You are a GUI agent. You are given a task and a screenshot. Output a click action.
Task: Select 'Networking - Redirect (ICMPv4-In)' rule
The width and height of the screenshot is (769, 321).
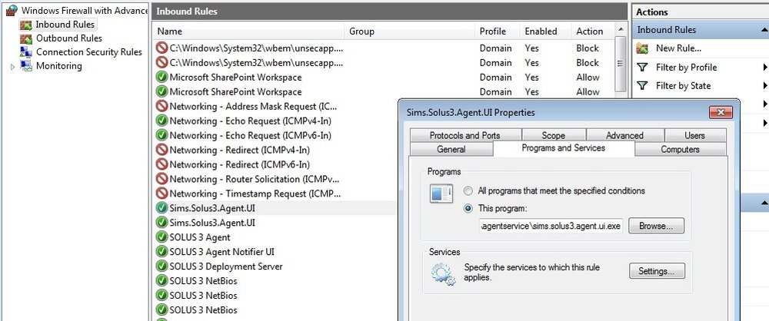tap(239, 150)
